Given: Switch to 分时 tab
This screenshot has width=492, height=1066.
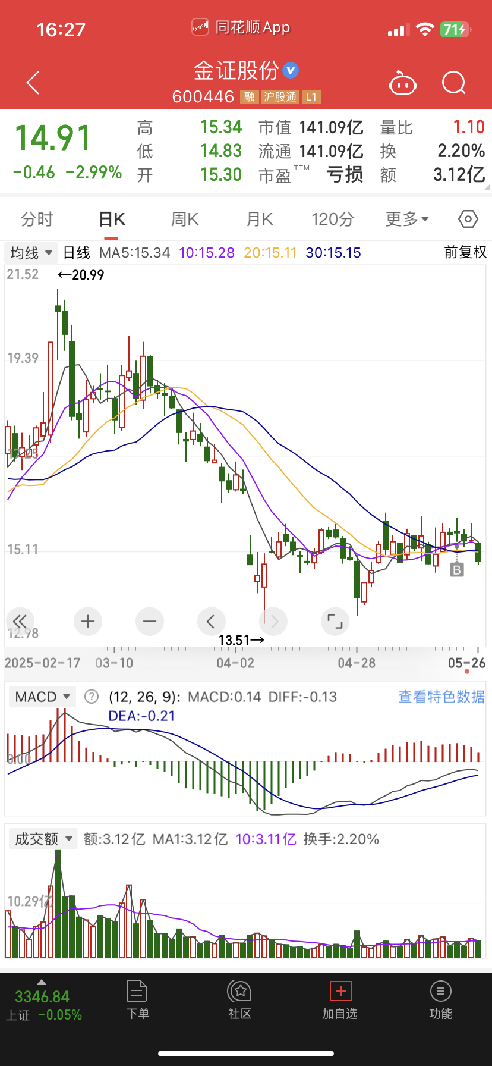Looking at the screenshot, I should pyautogui.click(x=37, y=220).
